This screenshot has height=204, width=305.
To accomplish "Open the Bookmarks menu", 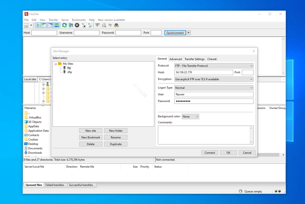I will 79,20.
